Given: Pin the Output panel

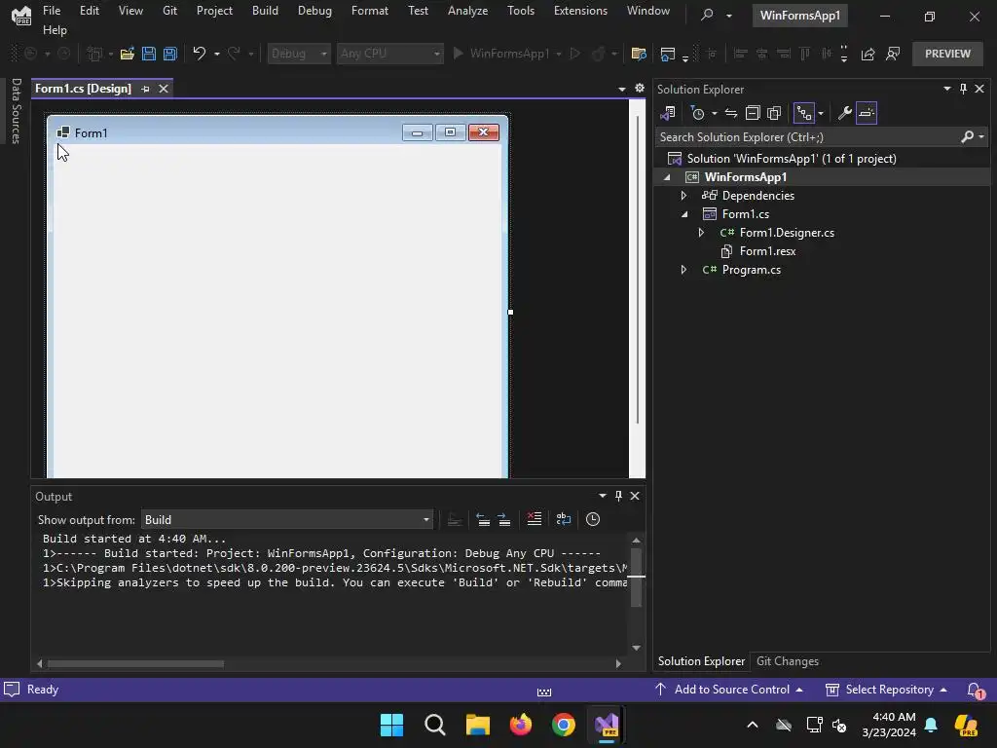Looking at the screenshot, I should tap(618, 496).
